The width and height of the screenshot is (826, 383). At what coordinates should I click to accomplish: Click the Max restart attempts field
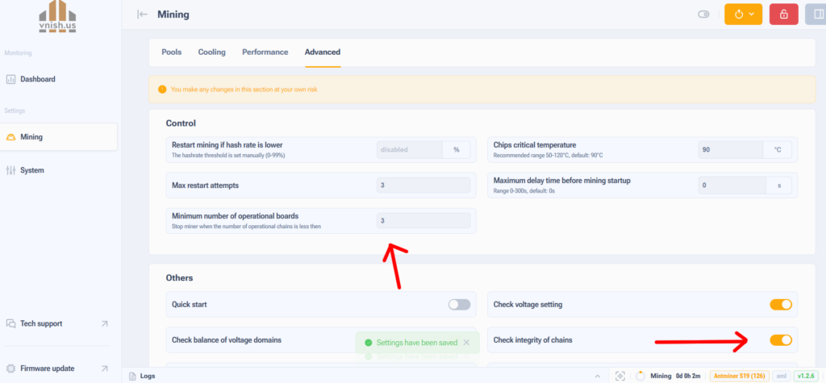pos(423,185)
